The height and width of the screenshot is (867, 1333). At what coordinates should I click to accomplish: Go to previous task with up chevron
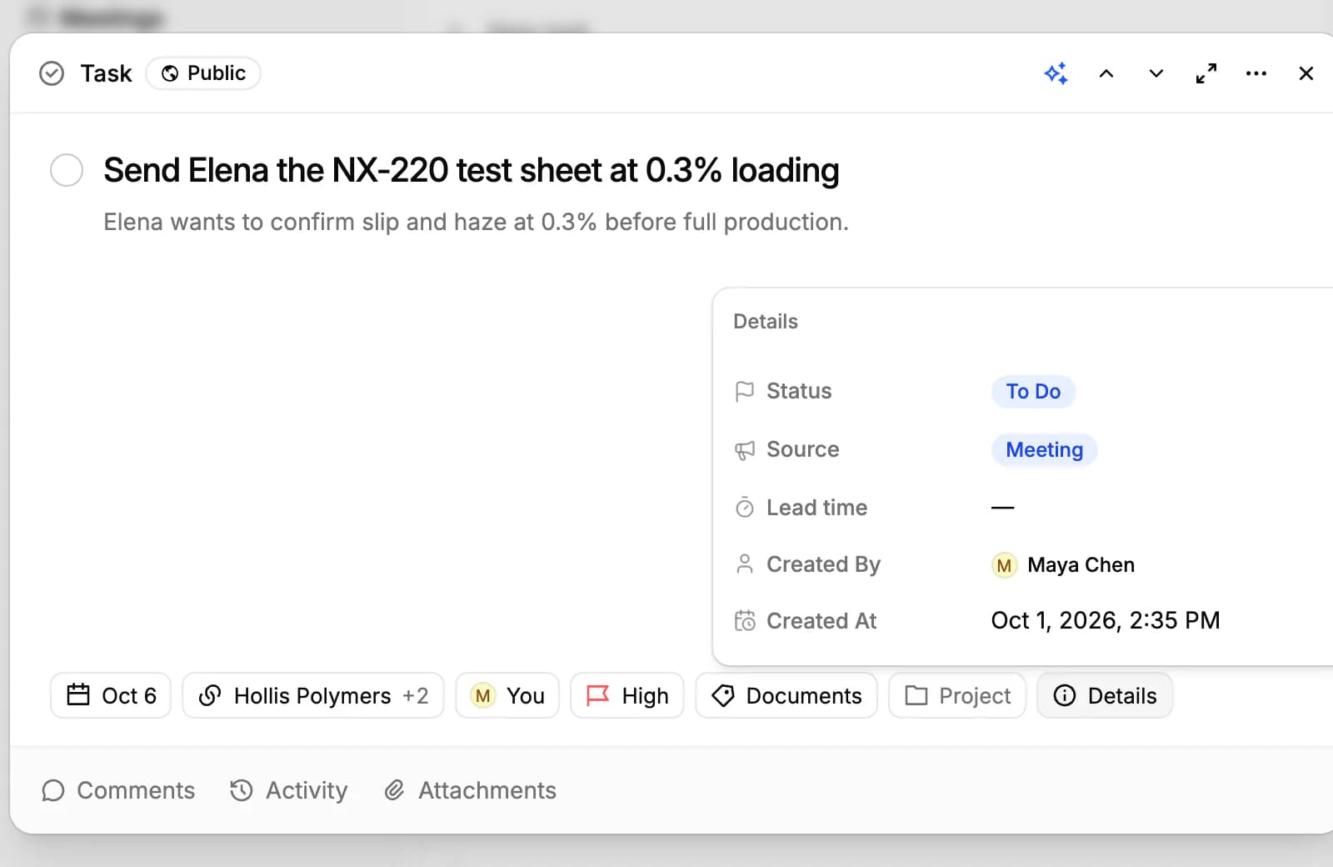(x=1106, y=73)
